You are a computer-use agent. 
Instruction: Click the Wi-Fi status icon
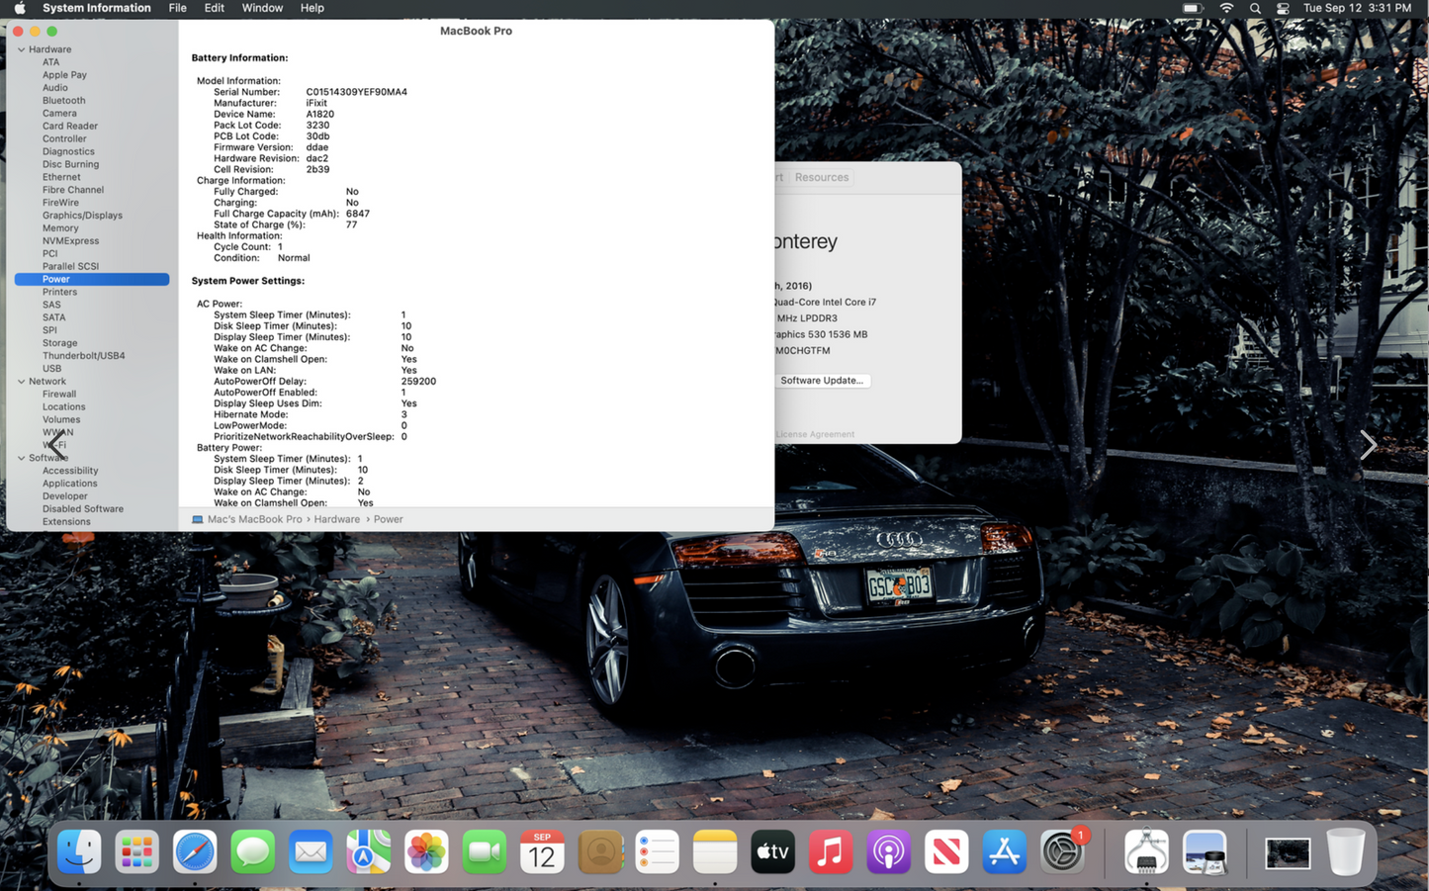(x=1226, y=8)
